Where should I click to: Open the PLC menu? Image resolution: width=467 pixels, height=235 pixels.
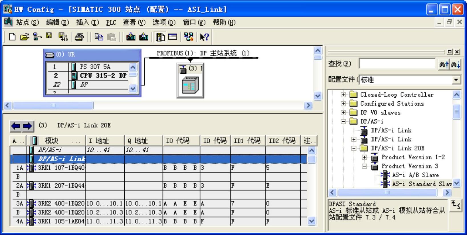(111, 22)
